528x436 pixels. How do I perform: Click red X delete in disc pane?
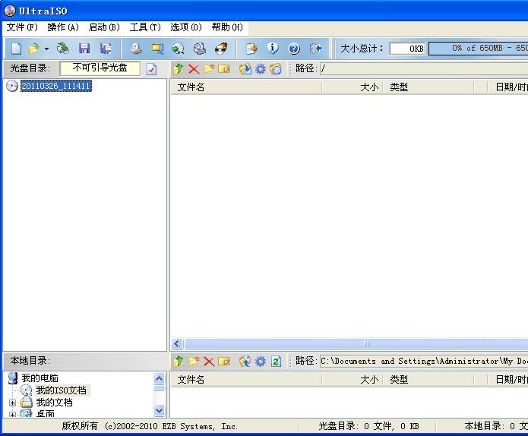(194, 69)
